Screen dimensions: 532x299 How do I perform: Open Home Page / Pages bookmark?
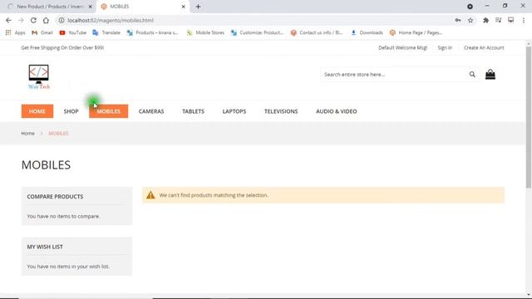pyautogui.click(x=416, y=32)
